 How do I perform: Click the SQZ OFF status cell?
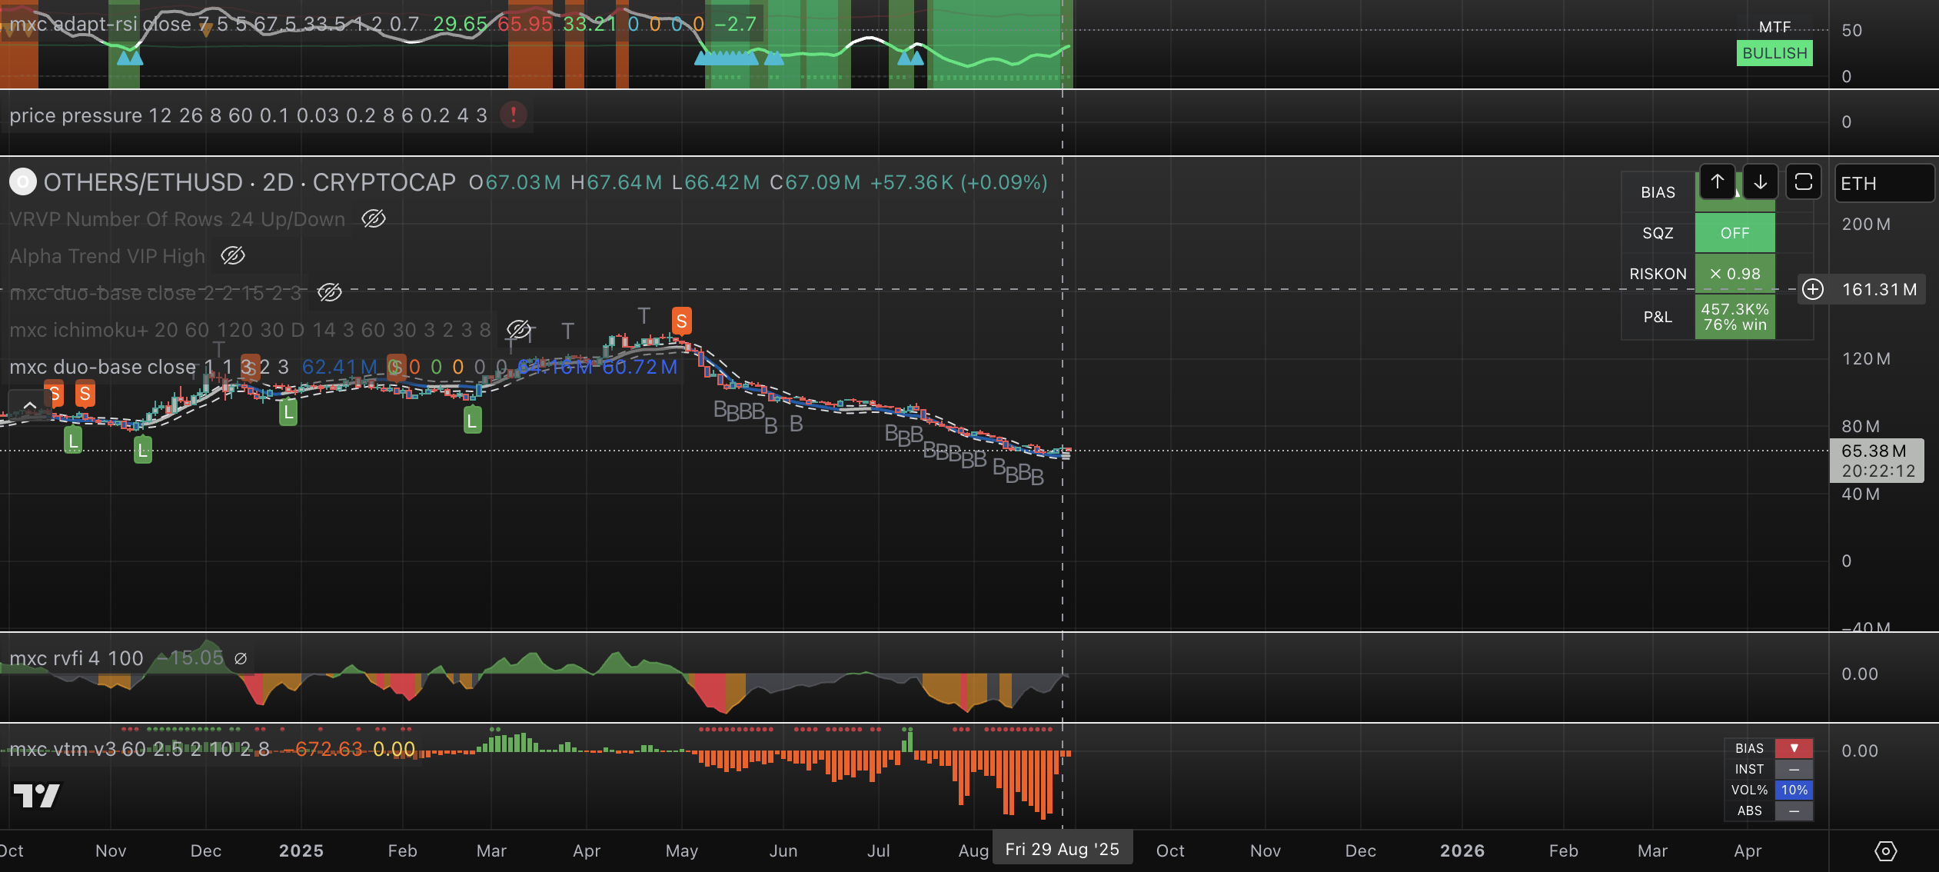pyautogui.click(x=1734, y=233)
